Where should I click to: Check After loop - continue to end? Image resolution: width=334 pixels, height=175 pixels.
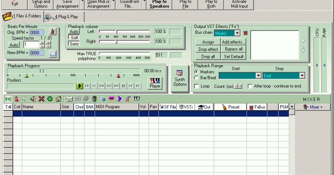(250, 86)
